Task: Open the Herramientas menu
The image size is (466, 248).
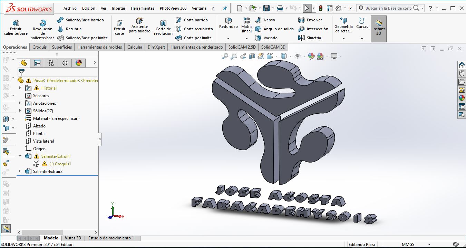Action: (143, 8)
